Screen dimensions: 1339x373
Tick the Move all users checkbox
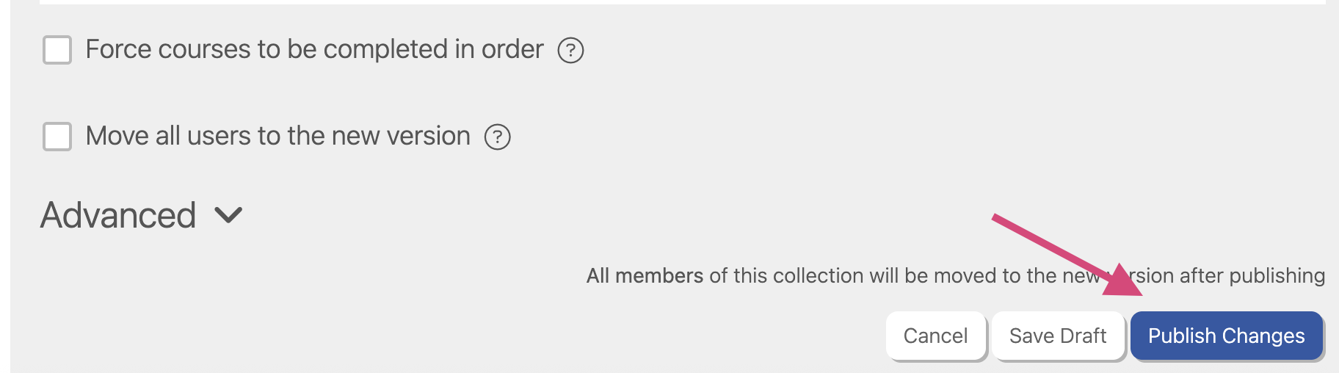click(57, 137)
